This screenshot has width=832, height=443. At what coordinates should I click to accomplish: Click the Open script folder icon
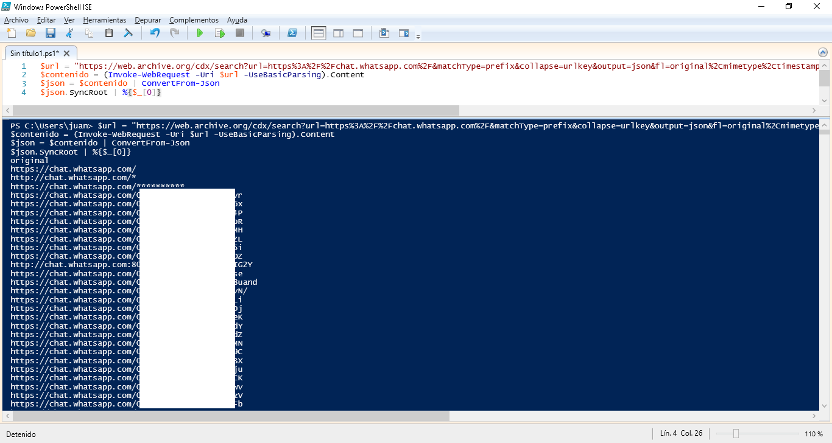click(30, 33)
